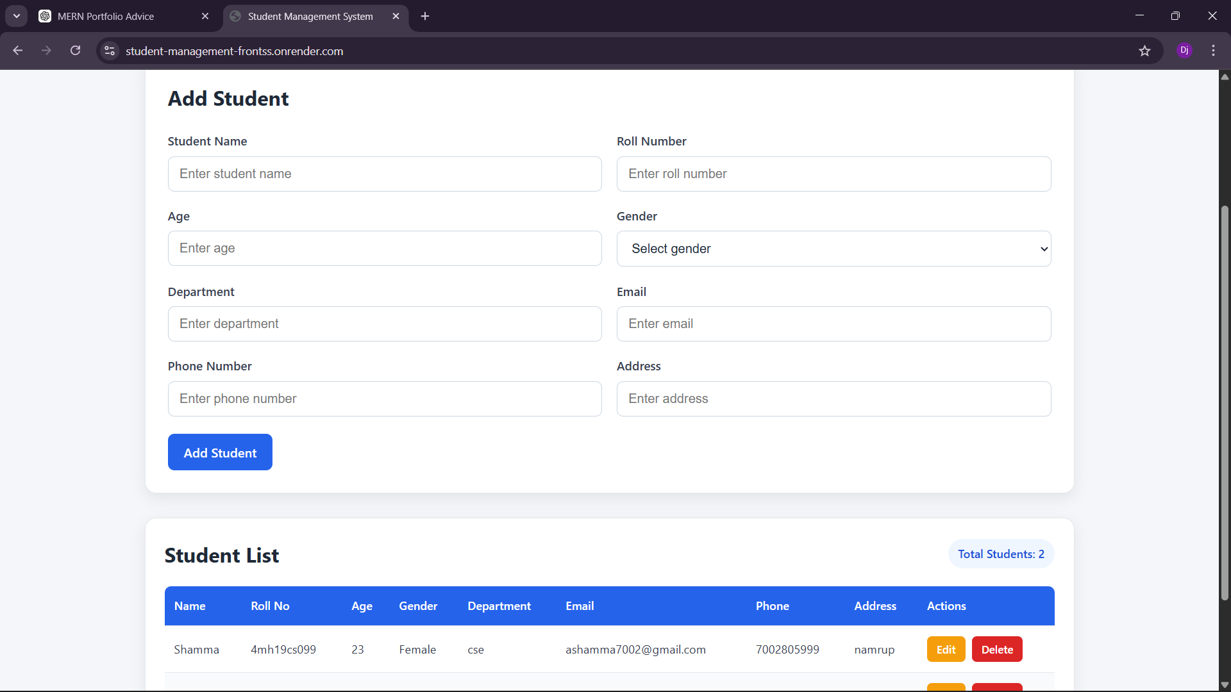Open a new browser tab
The width and height of the screenshot is (1231, 692).
(x=425, y=16)
